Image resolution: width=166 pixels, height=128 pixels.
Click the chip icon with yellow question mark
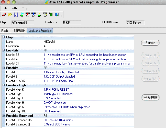[x=39, y=15]
